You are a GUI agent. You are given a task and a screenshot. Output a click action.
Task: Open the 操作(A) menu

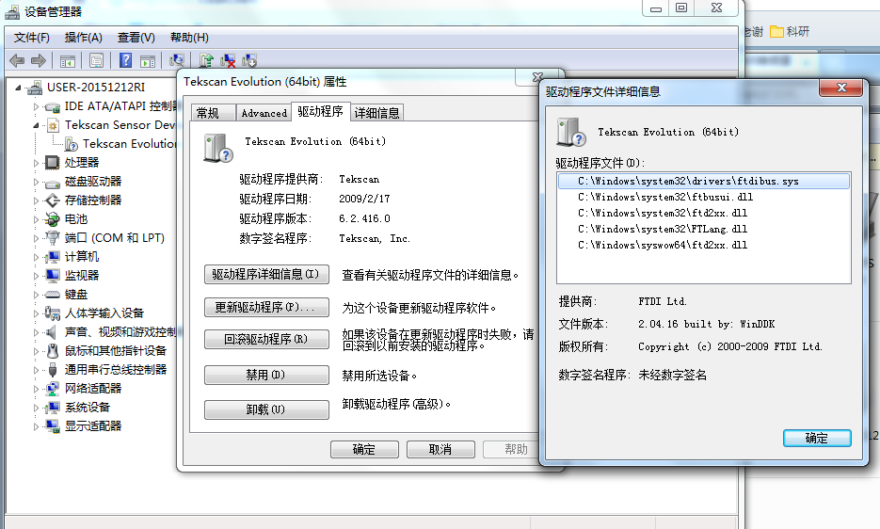83,38
